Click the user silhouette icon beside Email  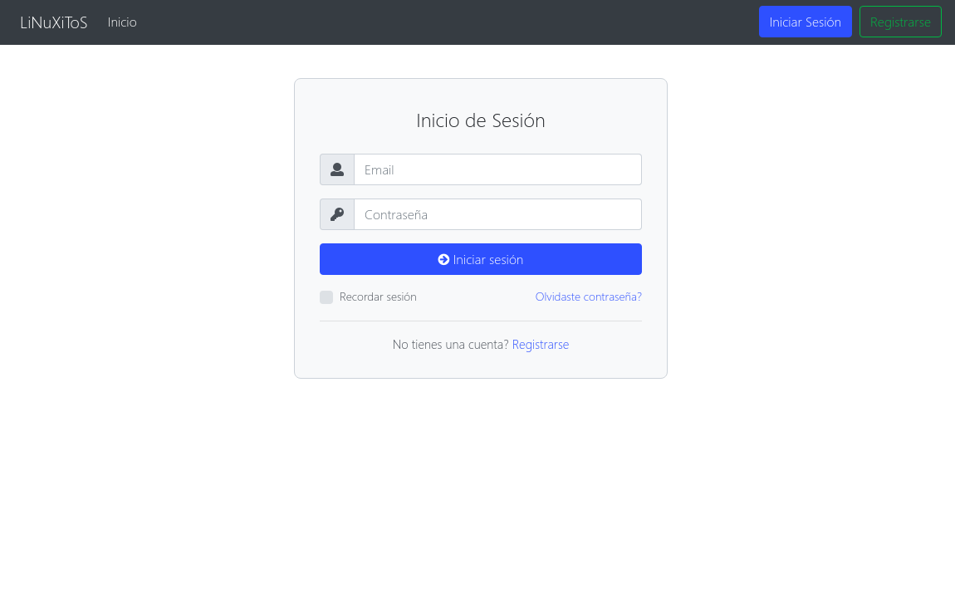pyautogui.click(x=337, y=169)
